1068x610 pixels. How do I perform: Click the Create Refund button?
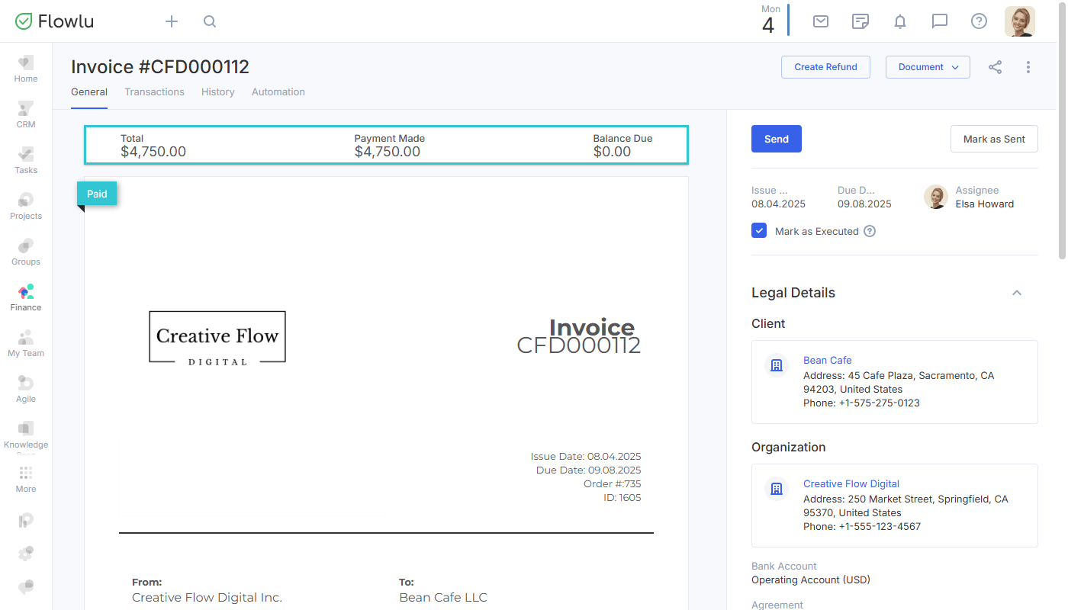[x=825, y=67]
